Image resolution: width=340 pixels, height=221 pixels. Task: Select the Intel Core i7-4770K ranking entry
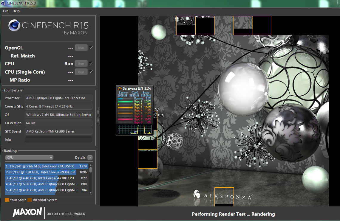click(47, 178)
